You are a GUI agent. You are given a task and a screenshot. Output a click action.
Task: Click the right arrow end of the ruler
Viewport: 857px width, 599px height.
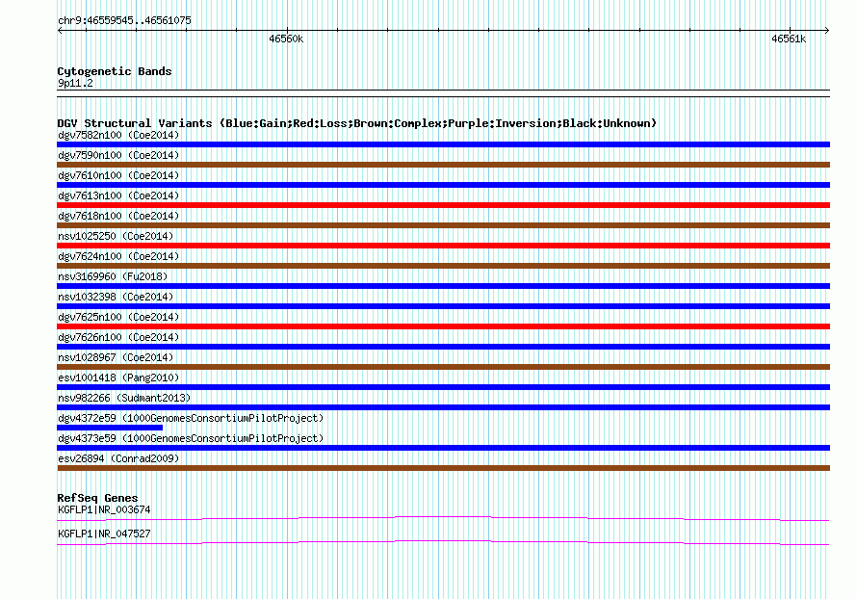tap(827, 30)
